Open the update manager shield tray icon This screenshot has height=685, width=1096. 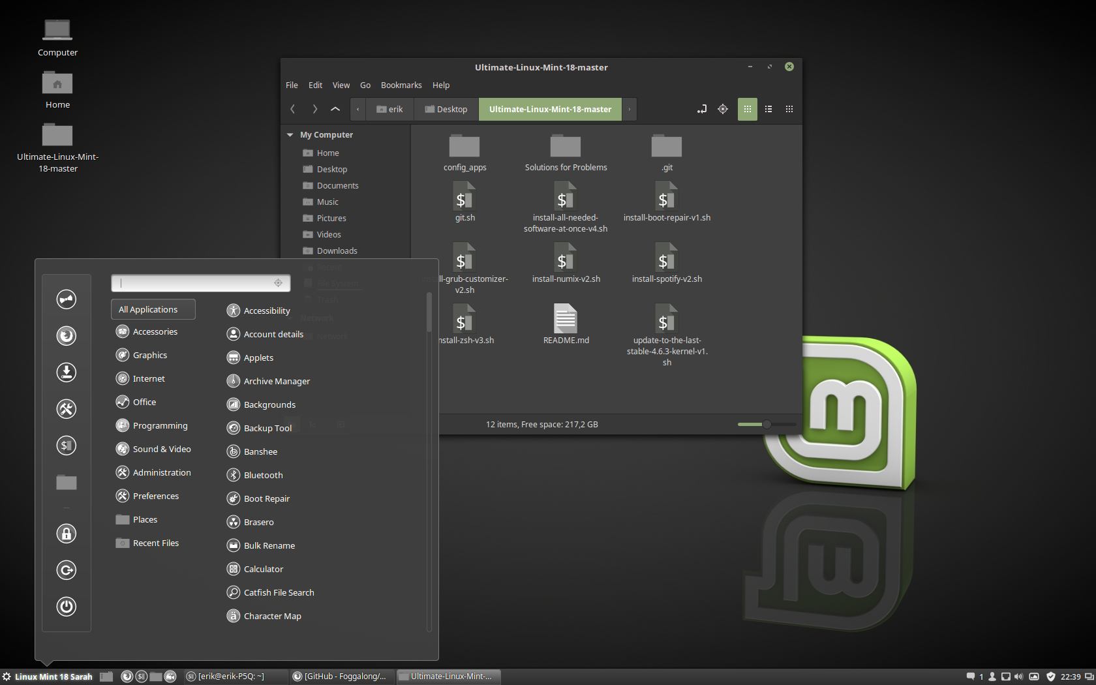(x=1050, y=677)
